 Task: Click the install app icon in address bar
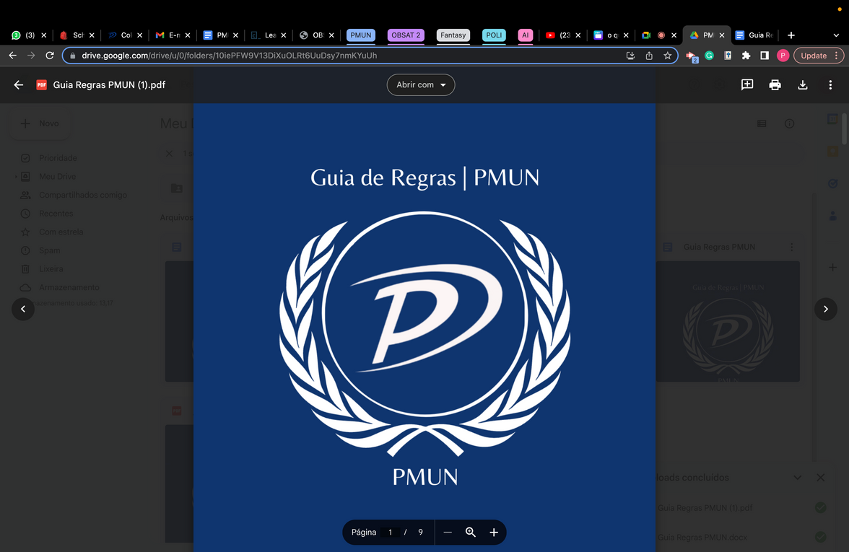tap(630, 55)
